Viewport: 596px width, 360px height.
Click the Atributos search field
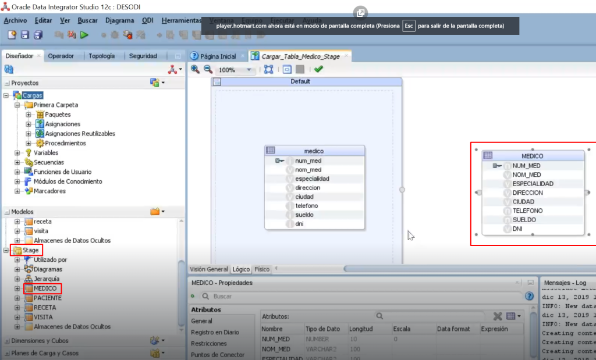point(430,316)
